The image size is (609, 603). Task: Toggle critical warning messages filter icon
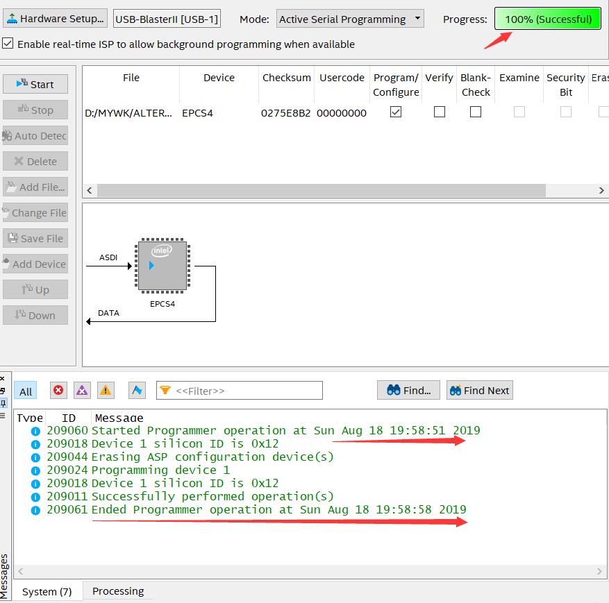(82, 391)
